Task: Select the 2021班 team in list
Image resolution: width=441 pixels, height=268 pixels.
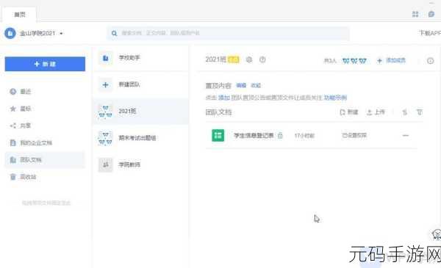Action: [x=140, y=112]
